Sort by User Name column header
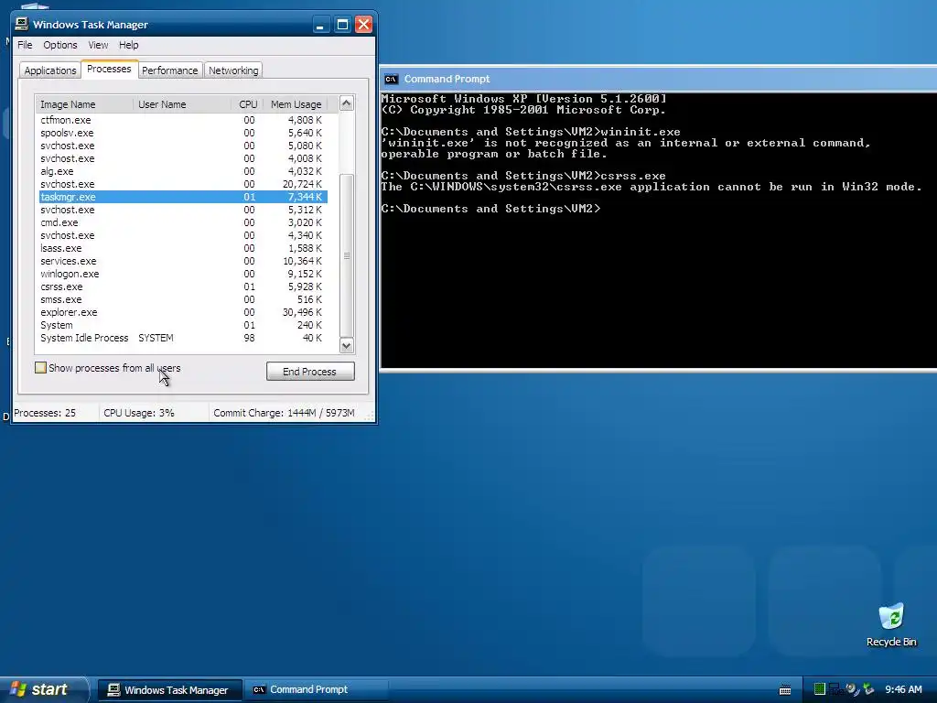The height and width of the screenshot is (703, 937). pos(182,104)
